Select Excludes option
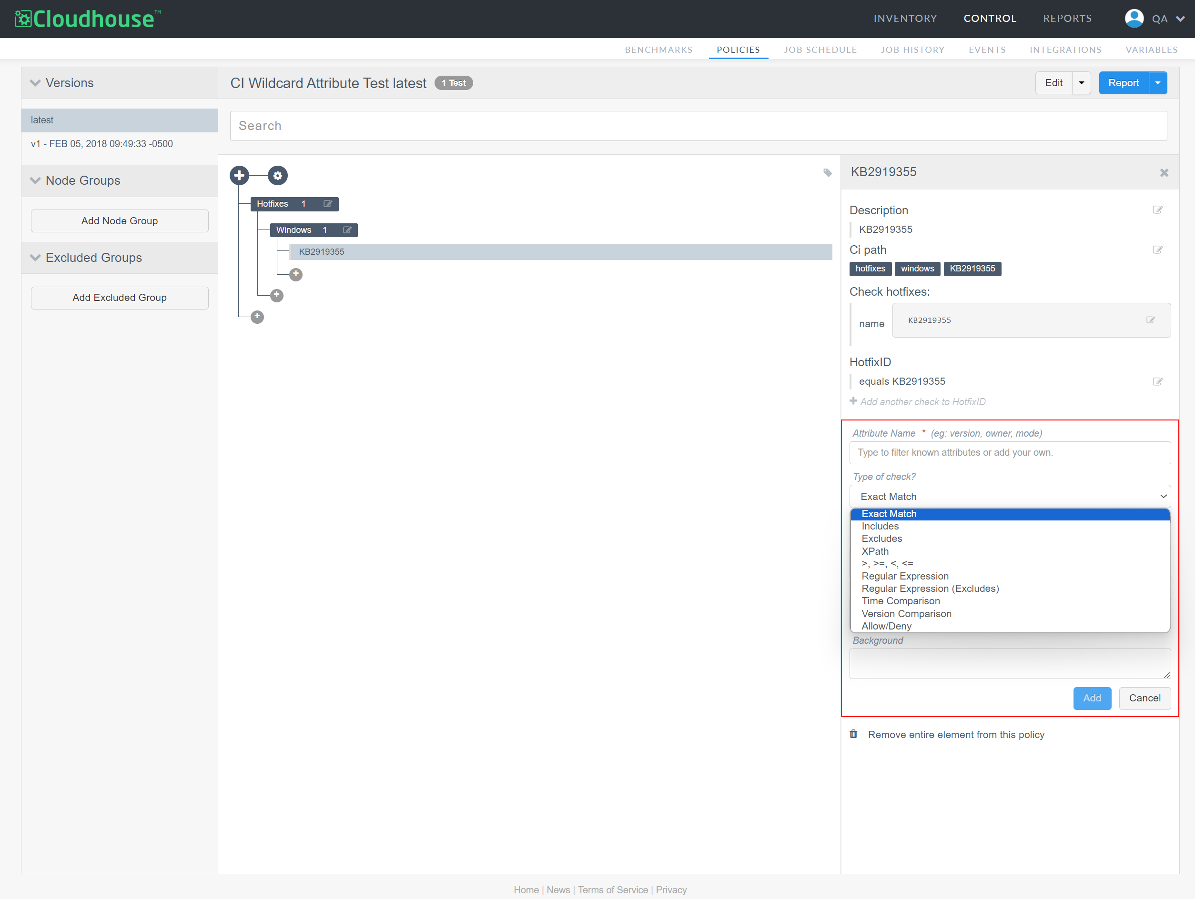This screenshot has height=899, width=1195. [x=1010, y=539]
